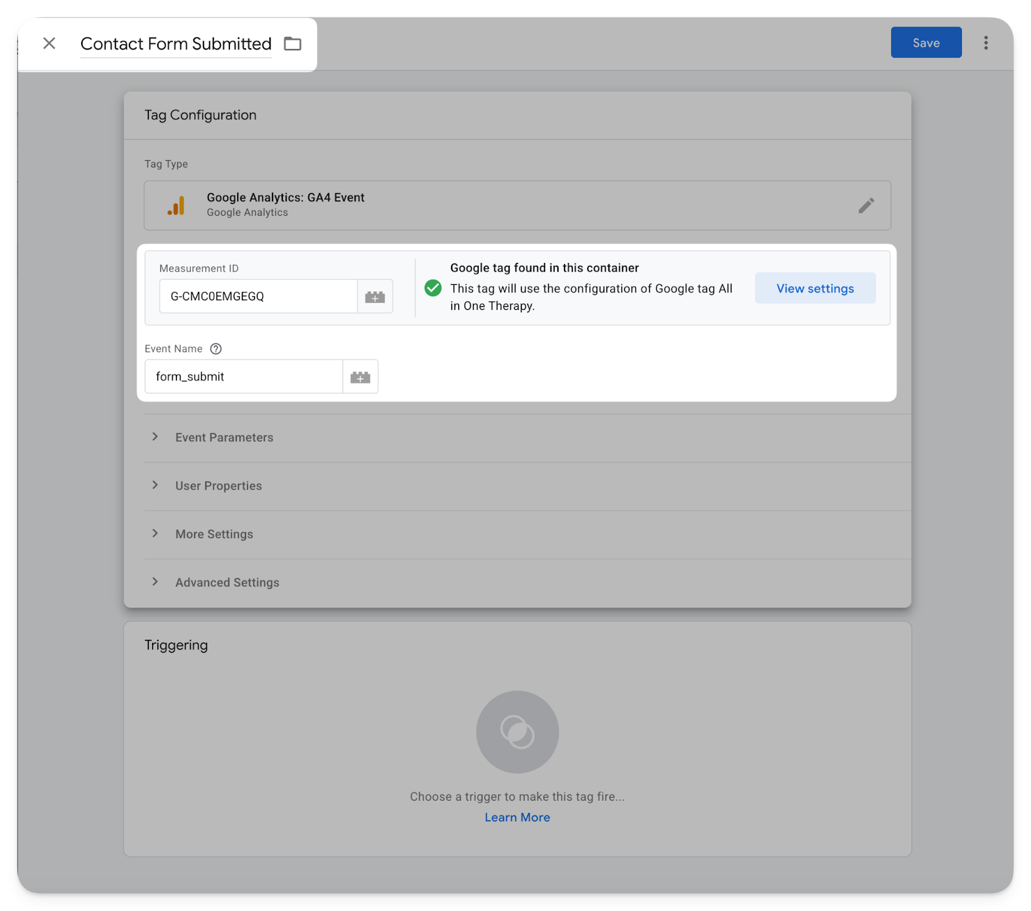Click the form_submit Event Name field
1031x911 pixels.
tap(244, 377)
